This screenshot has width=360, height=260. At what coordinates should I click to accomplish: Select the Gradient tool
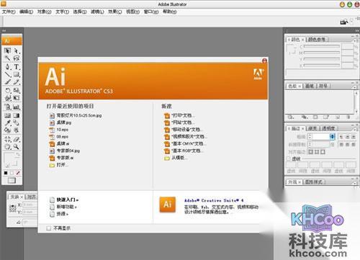pos(16,115)
